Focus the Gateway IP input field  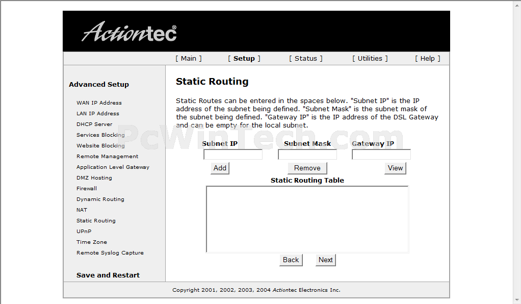pos(381,155)
